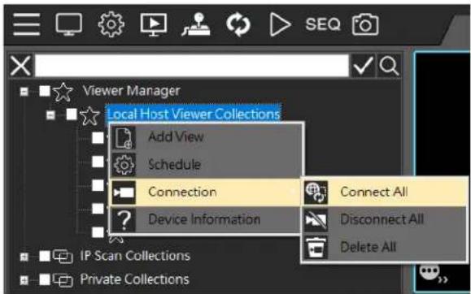Screen dimensions: 471x294
Task: Select Local Host Viewer Collections label
Action: pos(194,114)
